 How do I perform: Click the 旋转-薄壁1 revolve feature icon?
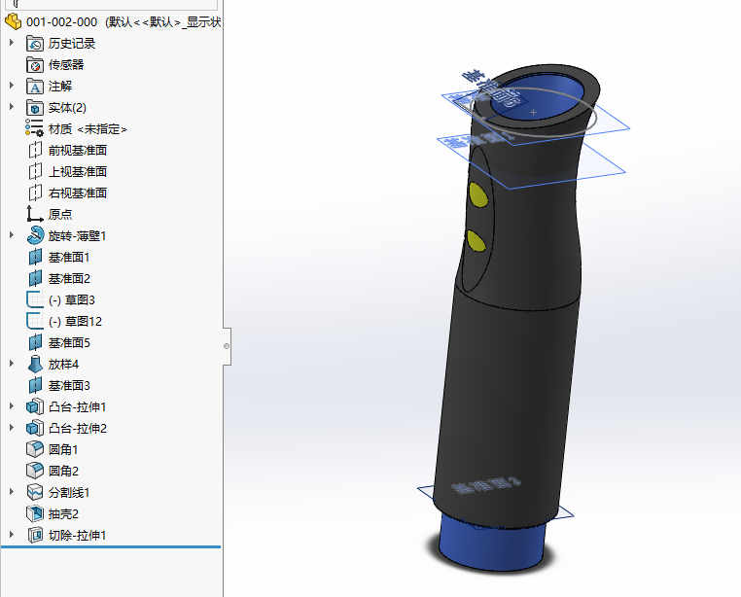point(35,235)
